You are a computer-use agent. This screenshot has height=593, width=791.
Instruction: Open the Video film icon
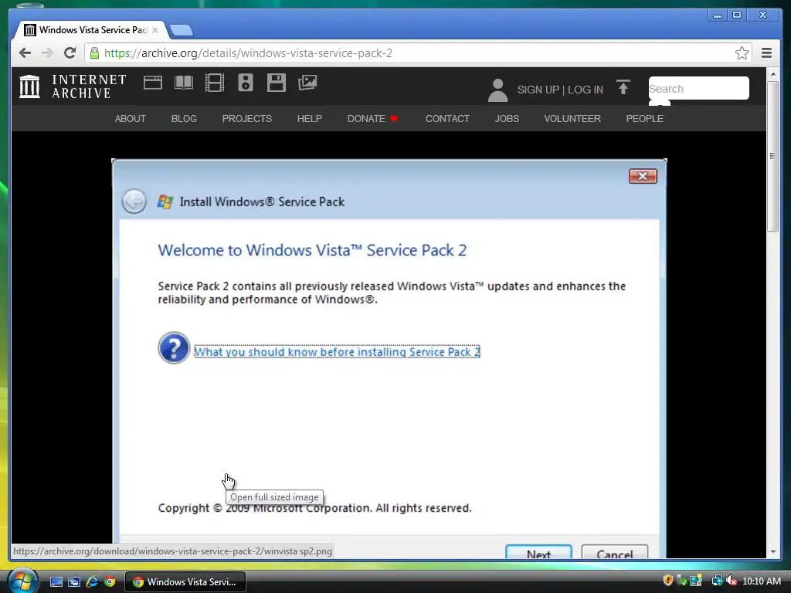tap(215, 83)
